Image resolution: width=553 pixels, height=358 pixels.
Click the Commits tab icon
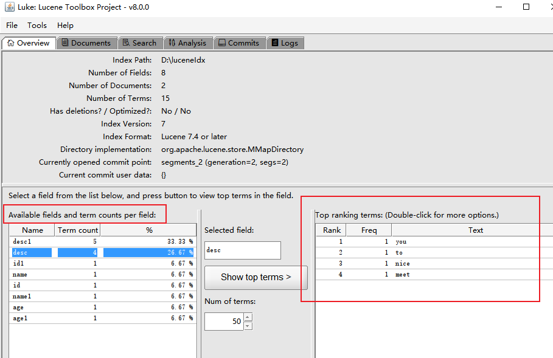(222, 43)
